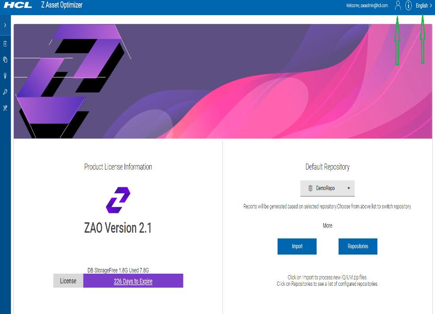
Task: Open the user profile icon in the header
Action: (x=398, y=5)
